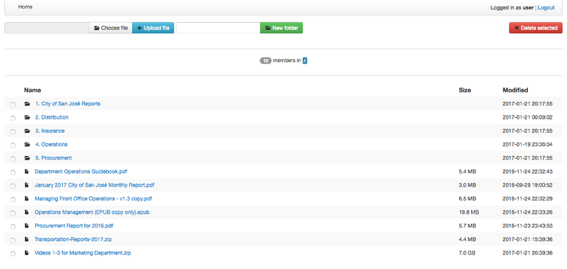Click the 12 members count badge
The height and width of the screenshot is (269, 567).
point(265,61)
